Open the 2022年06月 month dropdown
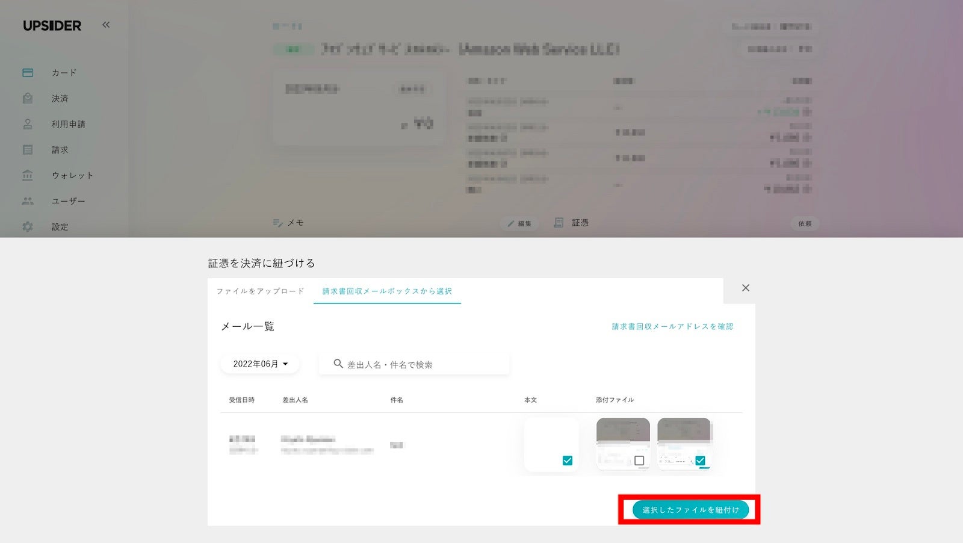The width and height of the screenshot is (963, 543). (259, 364)
